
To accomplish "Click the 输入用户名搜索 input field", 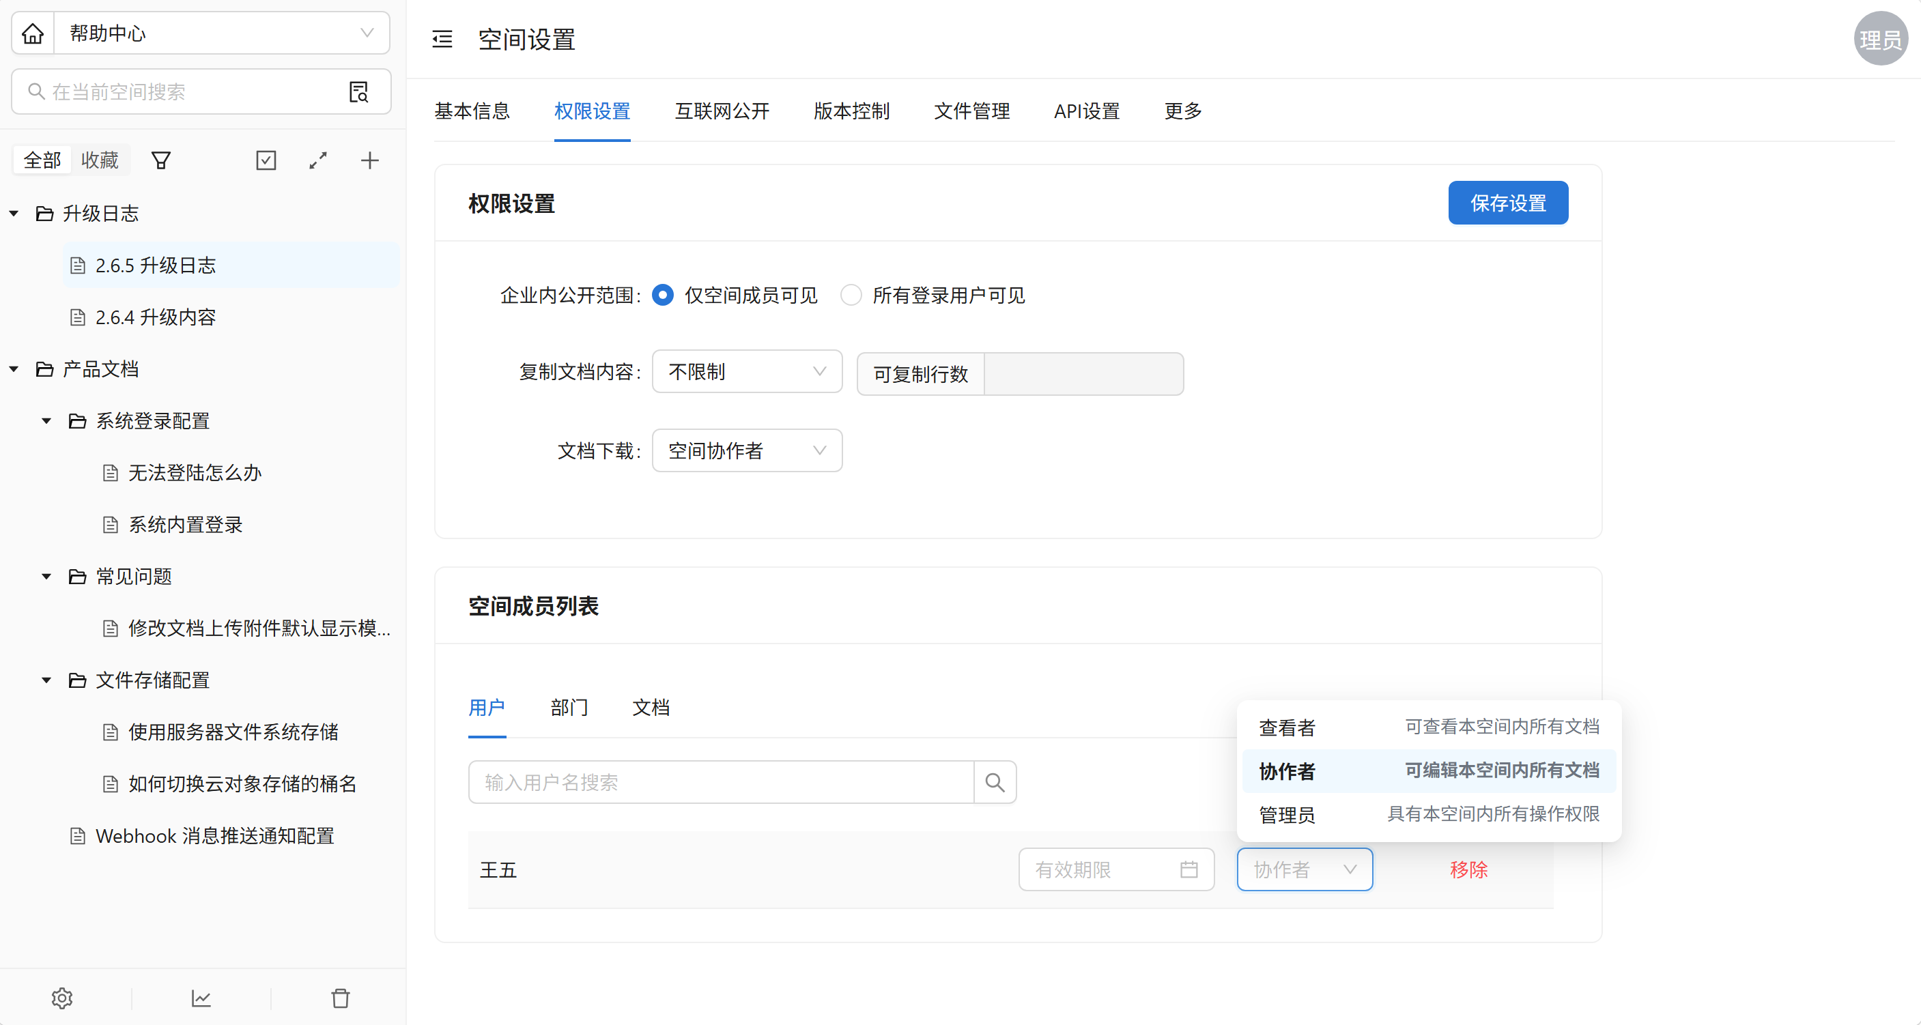I will 721,782.
